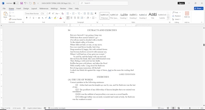This screenshot has height=110, width=205.
Task: Align text to the right
Action: coord(75,18)
